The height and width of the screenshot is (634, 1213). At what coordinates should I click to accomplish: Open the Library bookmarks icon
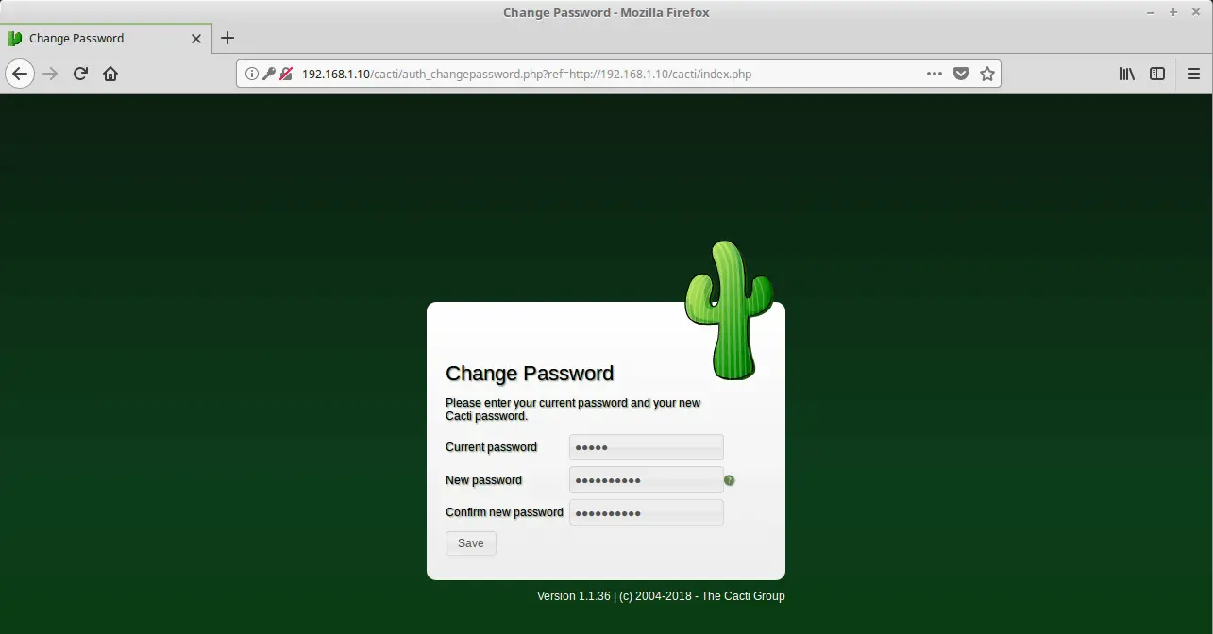tap(1127, 74)
